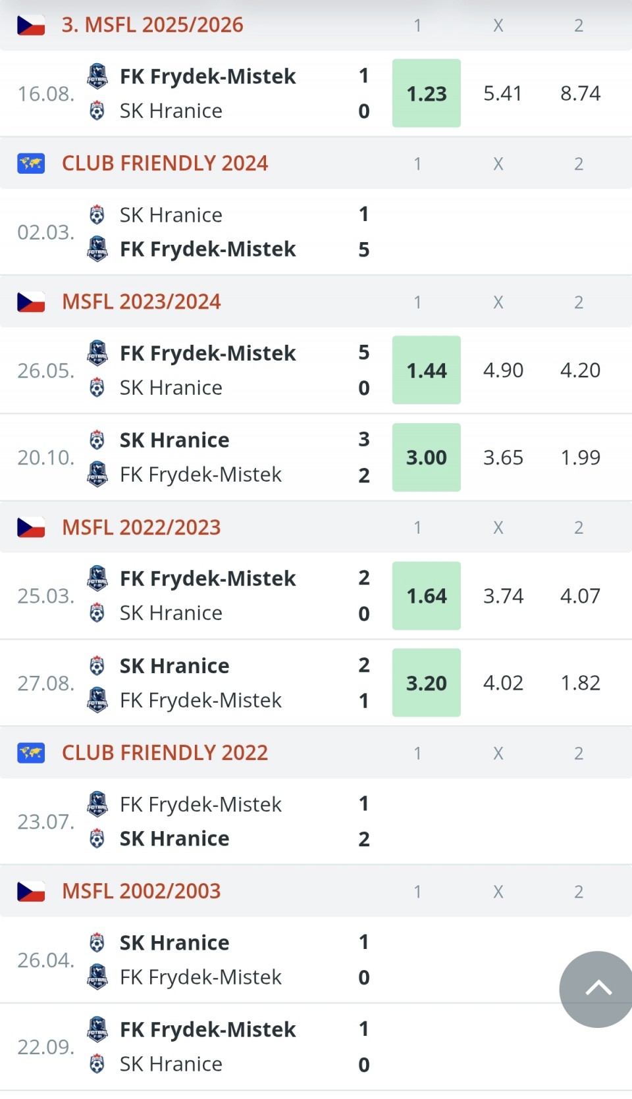Click Czech flag beside MSFL 2023/2024

[31, 302]
